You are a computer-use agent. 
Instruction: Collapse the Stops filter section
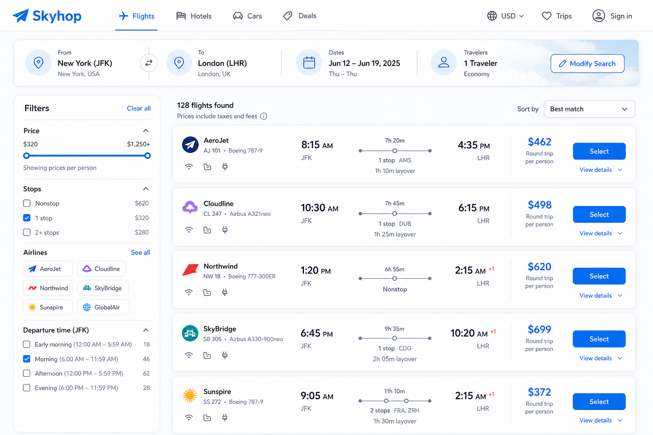[146, 189]
